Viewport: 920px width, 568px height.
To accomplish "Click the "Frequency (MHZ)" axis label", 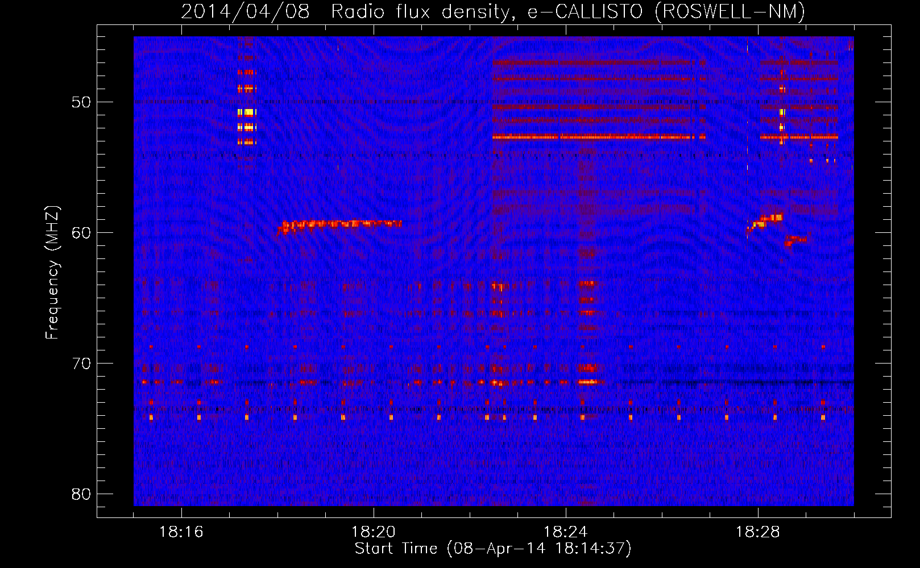I will [x=52, y=273].
